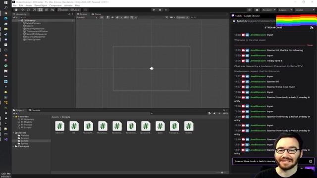Select the Hand tool in Unity toolbar
317x178 pixels.
(x=16, y=10)
